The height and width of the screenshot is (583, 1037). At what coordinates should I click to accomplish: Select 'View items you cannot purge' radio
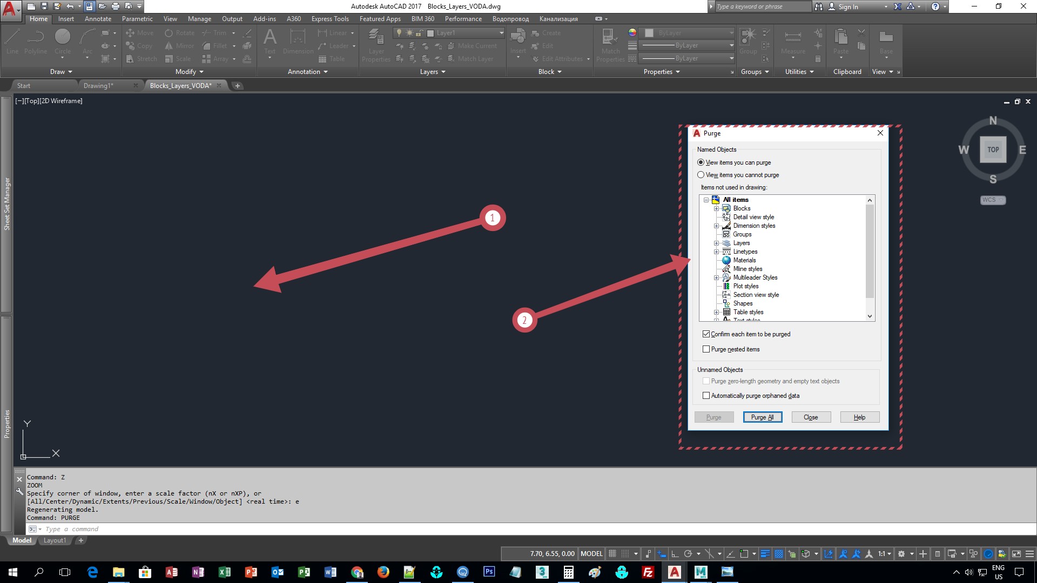(x=701, y=175)
